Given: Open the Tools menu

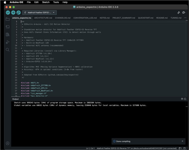Looking at the screenshot, I should (56, 2).
